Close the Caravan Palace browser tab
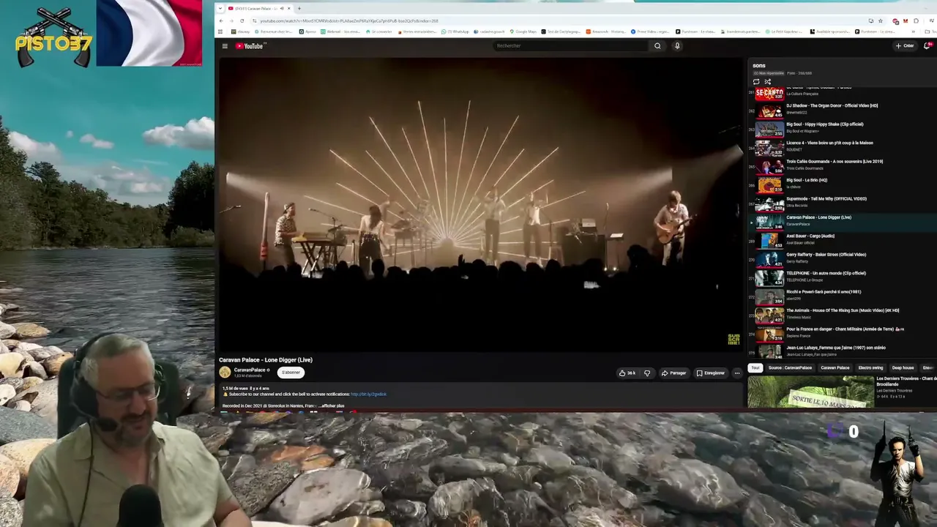The width and height of the screenshot is (937, 527). pos(288,8)
